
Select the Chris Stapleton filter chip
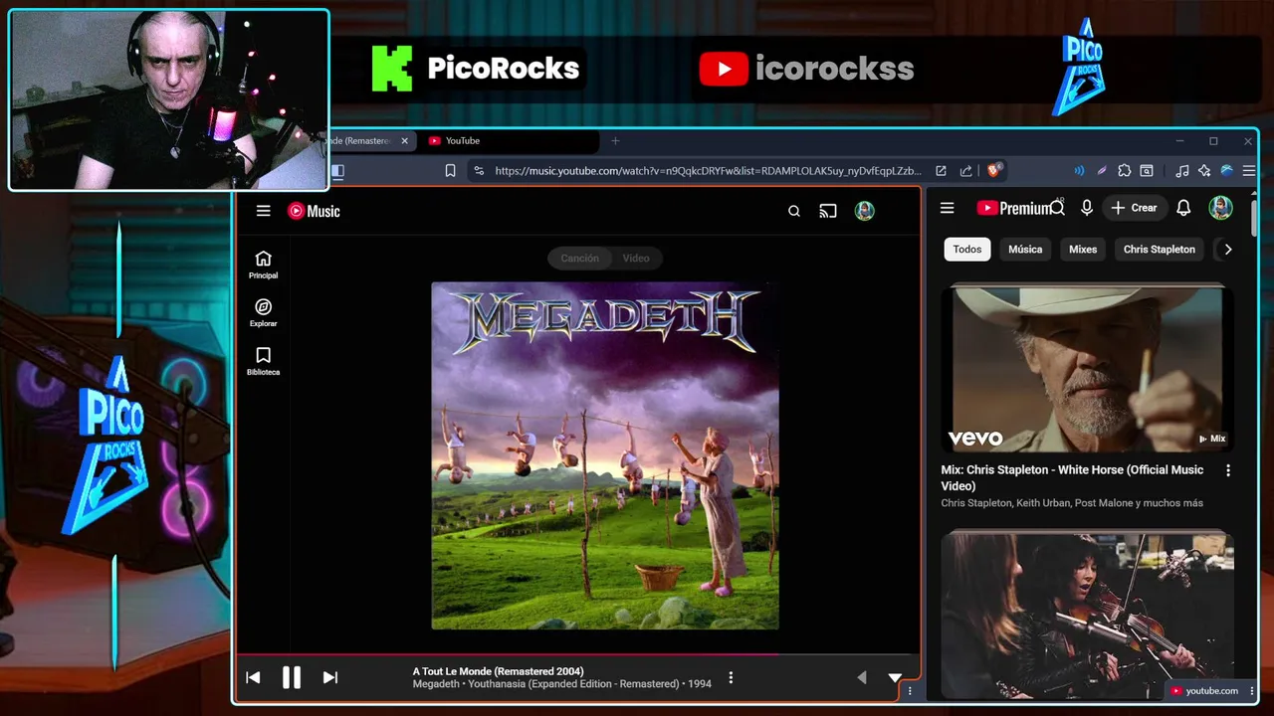coord(1160,250)
